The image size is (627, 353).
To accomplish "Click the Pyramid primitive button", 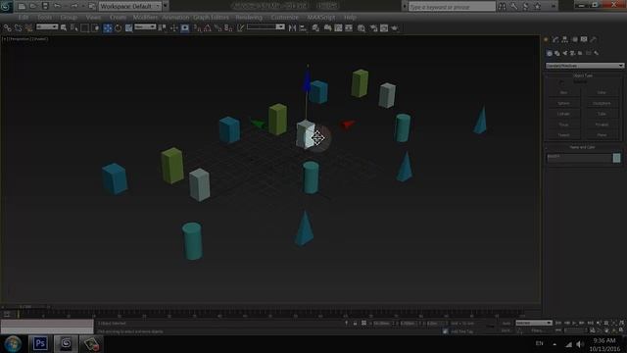I will click(602, 125).
